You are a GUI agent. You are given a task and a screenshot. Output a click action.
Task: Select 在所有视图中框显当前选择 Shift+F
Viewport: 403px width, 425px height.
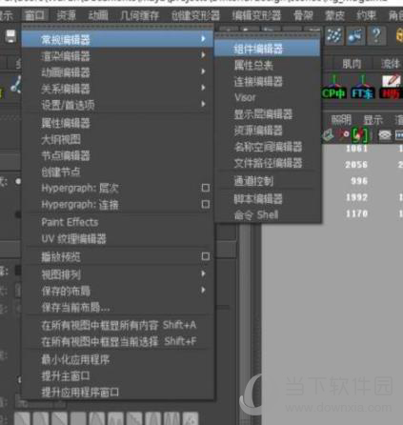[117, 341]
